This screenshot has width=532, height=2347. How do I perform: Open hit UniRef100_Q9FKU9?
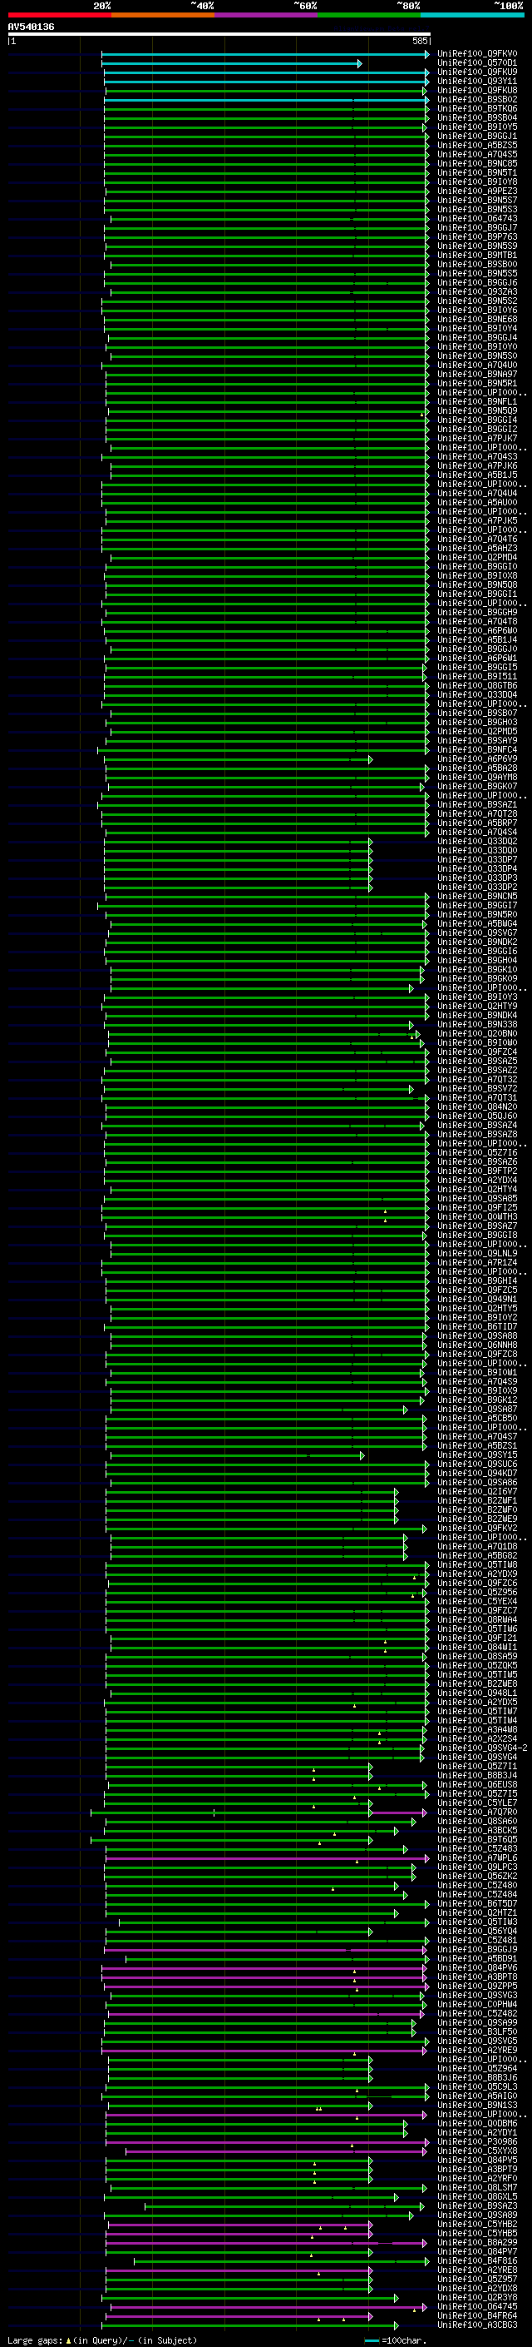coord(477,72)
